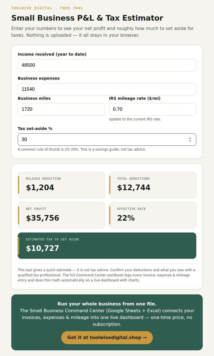Select the Mileage Deduction result card

(61, 185)
